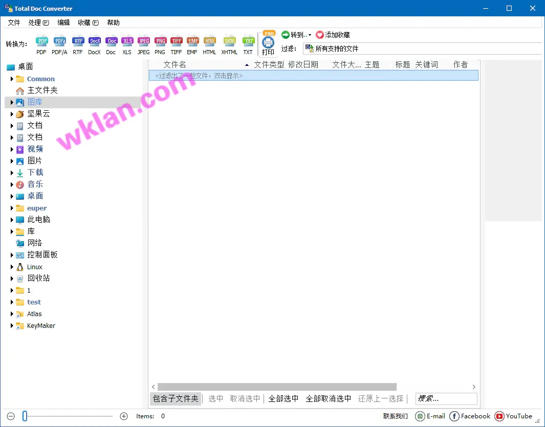The width and height of the screenshot is (545, 427).
Task: Select the 坚果云 folder
Action: click(38, 114)
